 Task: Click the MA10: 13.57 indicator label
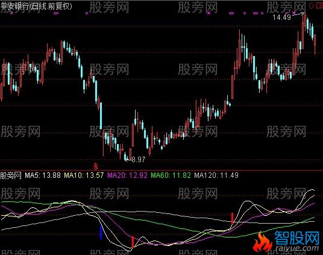point(84,175)
